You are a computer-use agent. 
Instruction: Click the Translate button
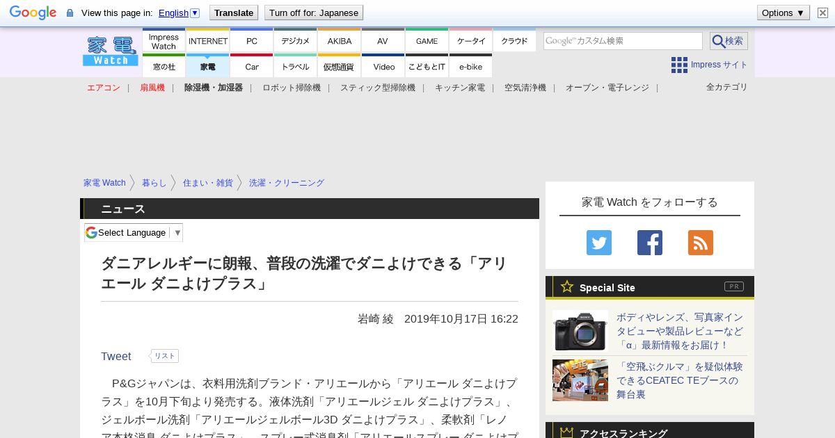point(233,13)
